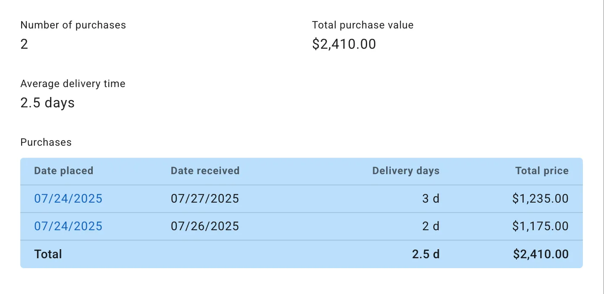Screen dimensions: 604x294
Task: Click the Total label in the table footer
Action: pos(48,254)
